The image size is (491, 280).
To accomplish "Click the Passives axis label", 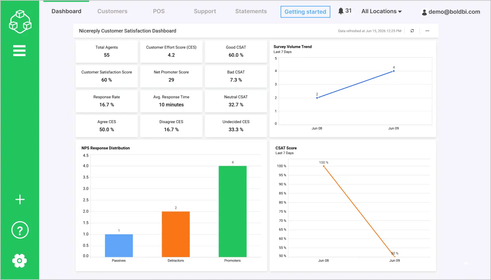I will click(119, 261).
